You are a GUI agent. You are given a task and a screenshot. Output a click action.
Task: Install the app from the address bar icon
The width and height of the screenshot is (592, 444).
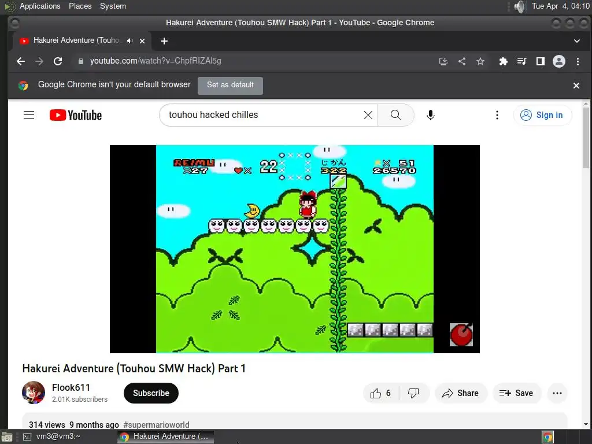pos(443,61)
